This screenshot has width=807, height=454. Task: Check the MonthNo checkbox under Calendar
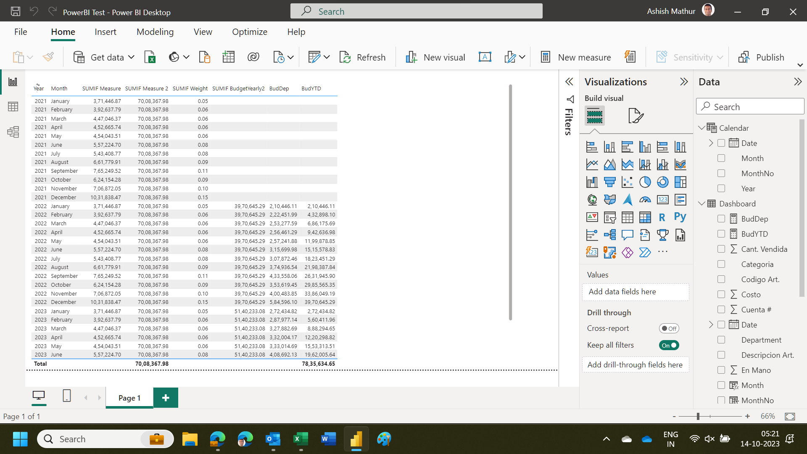coord(721,173)
